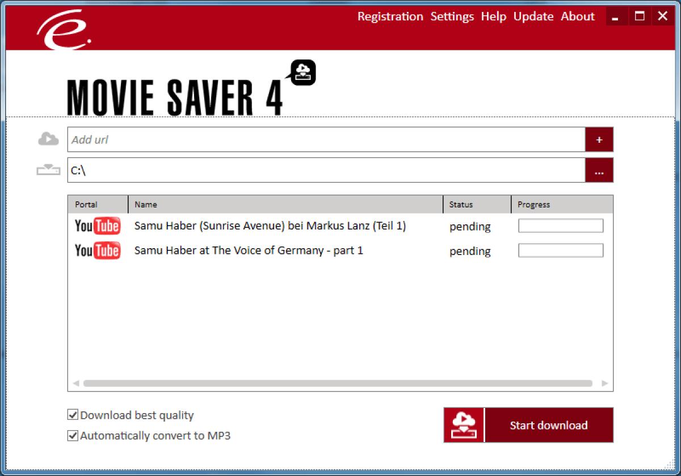Open the Registration menu
Viewport: 681px width, 476px height.
(390, 16)
